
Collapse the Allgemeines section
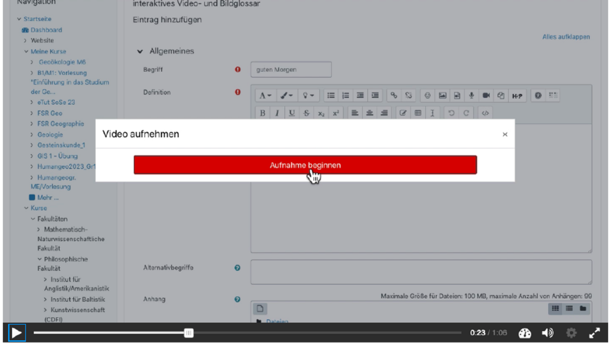click(140, 52)
